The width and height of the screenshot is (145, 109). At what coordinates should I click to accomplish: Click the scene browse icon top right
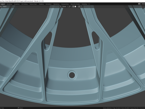click(140, 4)
